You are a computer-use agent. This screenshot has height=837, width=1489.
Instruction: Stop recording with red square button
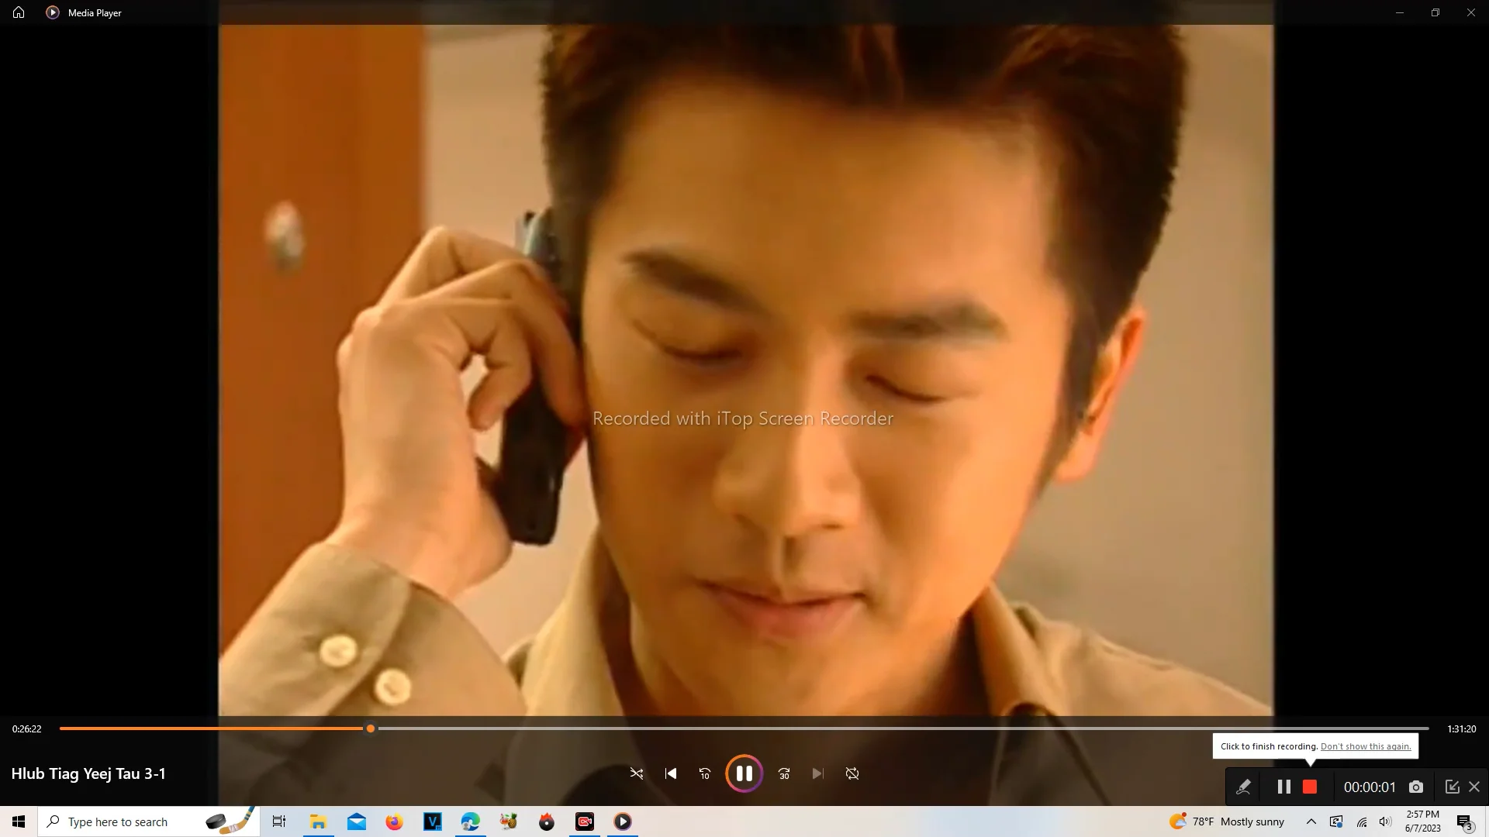pos(1310,787)
